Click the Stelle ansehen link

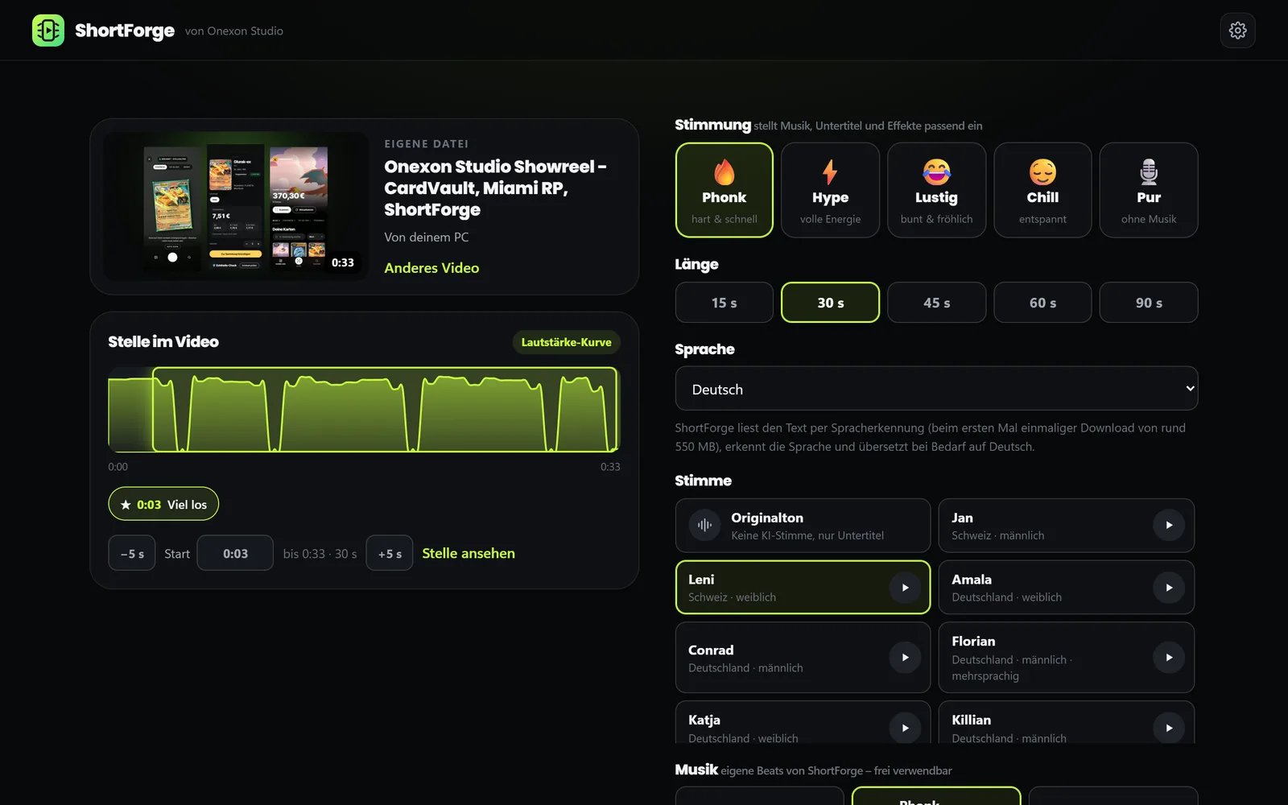pos(469,553)
